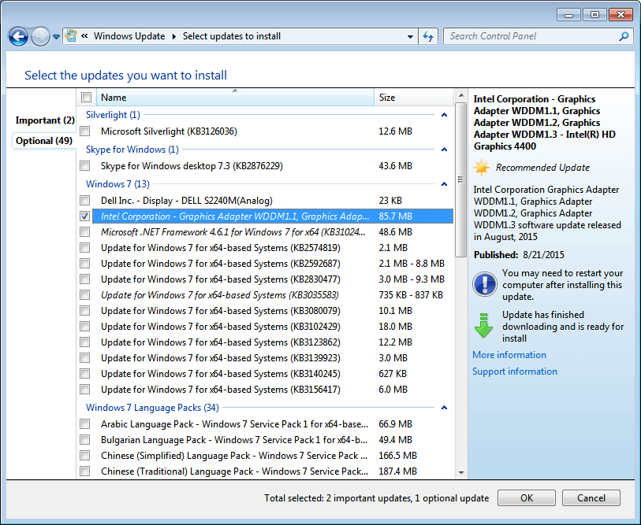Click the green download-finished arrow icon
This screenshot has width=641, height=525.
484,326
